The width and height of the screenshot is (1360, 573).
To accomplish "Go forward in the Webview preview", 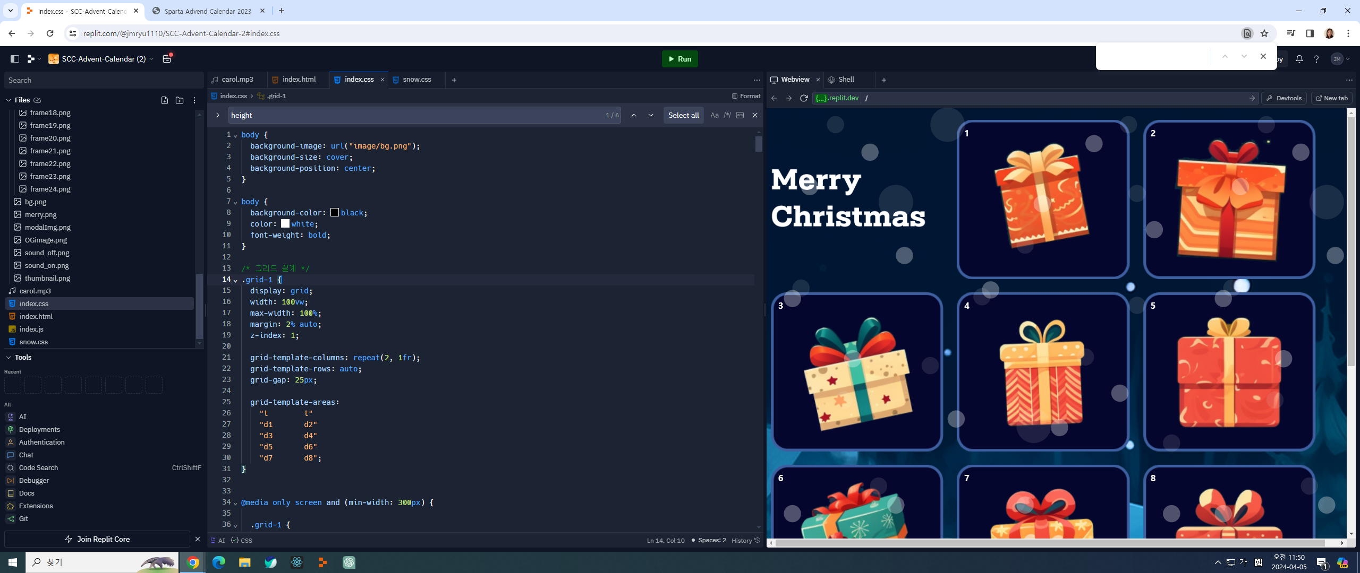I will (789, 98).
